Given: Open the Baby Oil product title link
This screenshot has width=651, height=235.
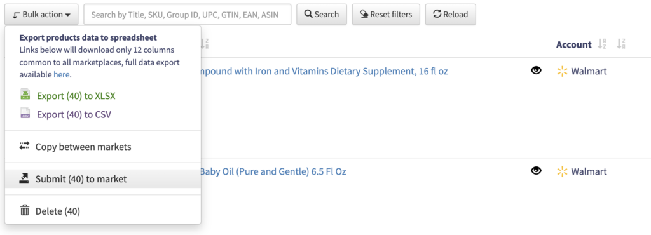Looking at the screenshot, I should pyautogui.click(x=273, y=171).
